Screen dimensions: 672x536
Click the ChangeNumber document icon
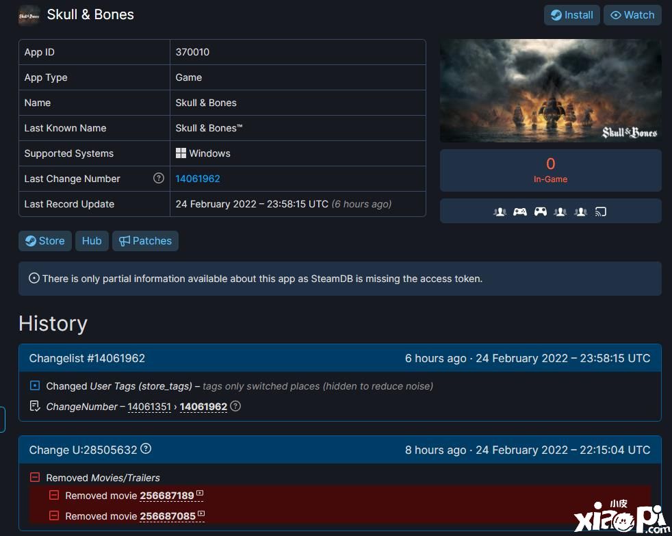coord(35,406)
